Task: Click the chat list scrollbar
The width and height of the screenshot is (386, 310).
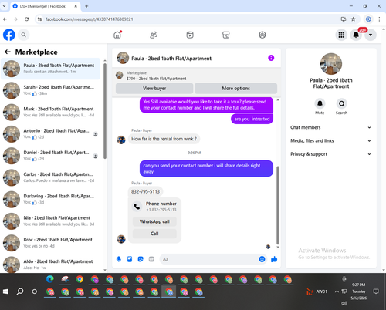Action: [x=105, y=111]
